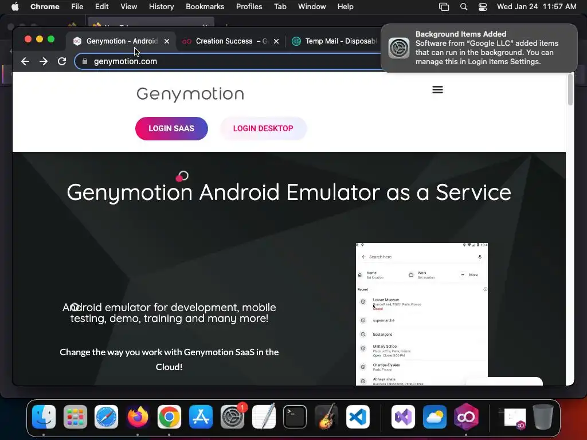This screenshot has width=587, height=440.
Task: Click the browser forward arrow
Action: tap(44, 61)
